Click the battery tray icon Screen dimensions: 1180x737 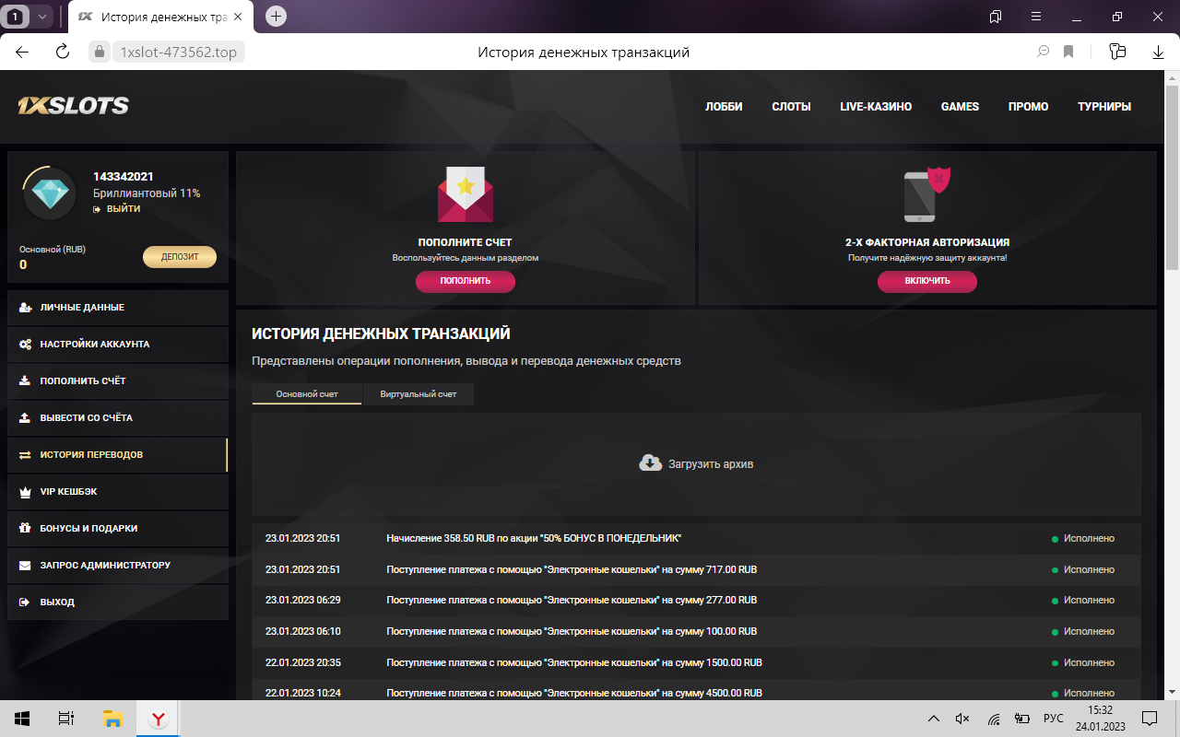pyautogui.click(x=1022, y=719)
